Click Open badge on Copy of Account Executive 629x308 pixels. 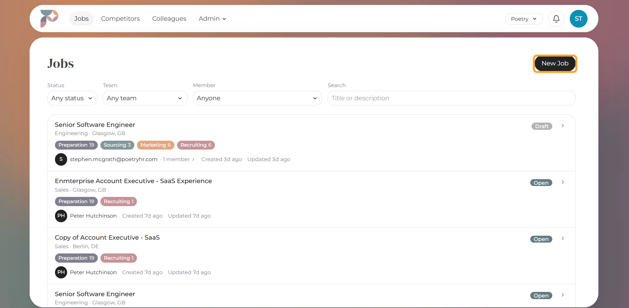pos(541,239)
